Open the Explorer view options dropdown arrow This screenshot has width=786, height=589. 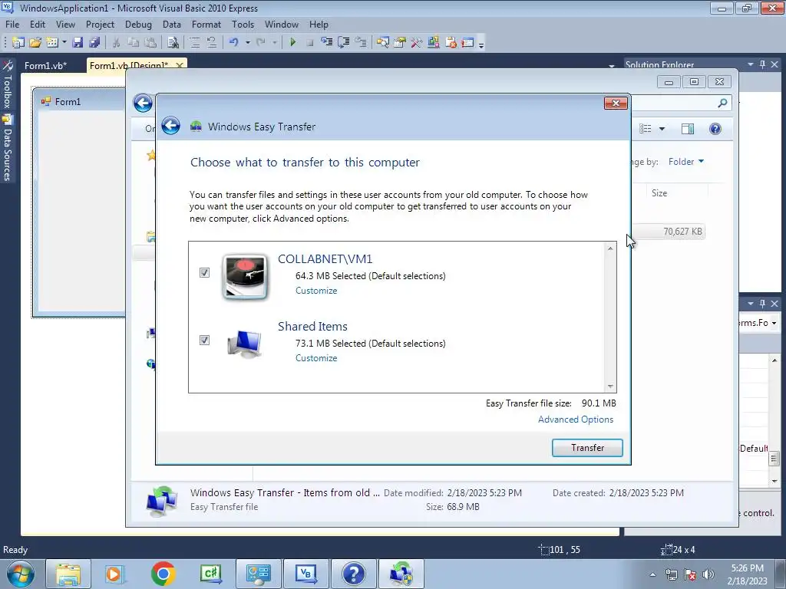[662, 129]
